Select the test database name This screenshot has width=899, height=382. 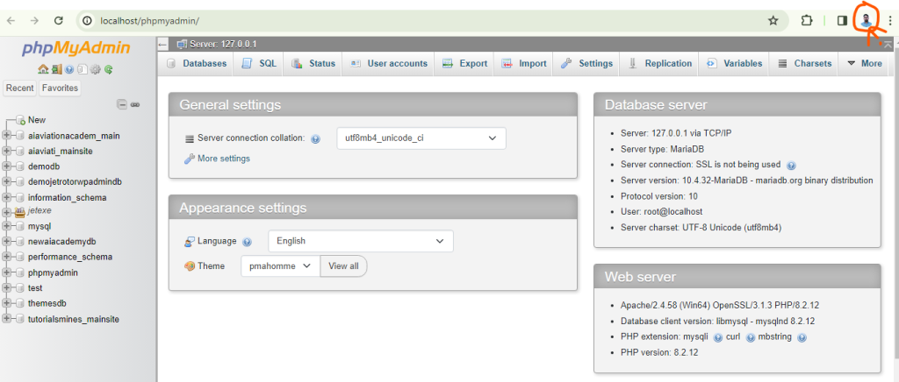[35, 288]
